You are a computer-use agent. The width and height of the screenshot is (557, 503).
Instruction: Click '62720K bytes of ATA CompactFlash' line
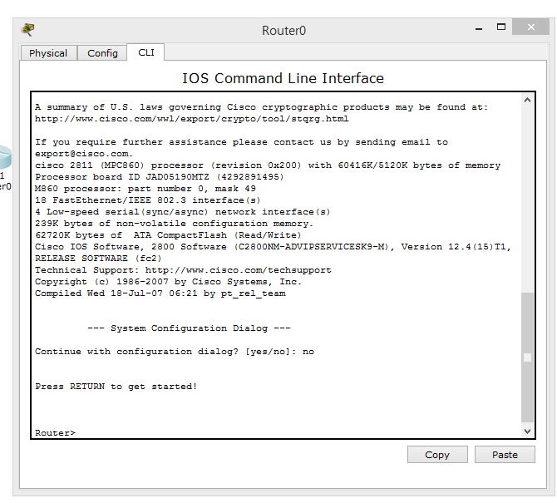(x=168, y=235)
